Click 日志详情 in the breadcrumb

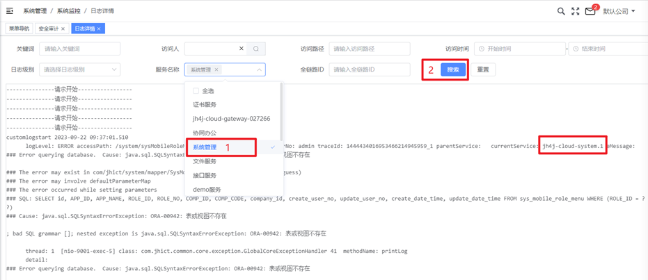(102, 10)
